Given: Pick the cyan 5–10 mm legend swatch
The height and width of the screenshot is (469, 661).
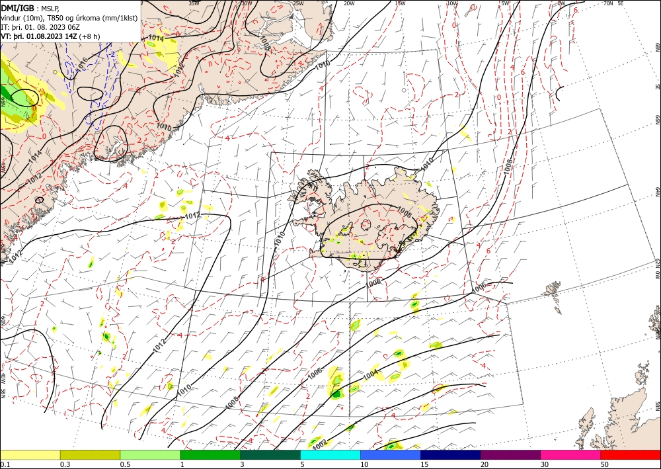Looking at the screenshot, I should pos(330,454).
